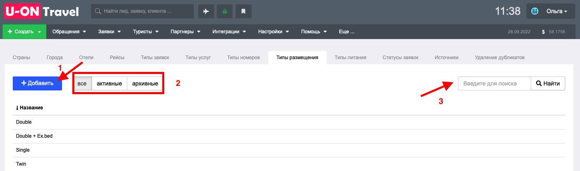Open the Twin accommodation row
The height and width of the screenshot is (171, 580).
click(289, 164)
